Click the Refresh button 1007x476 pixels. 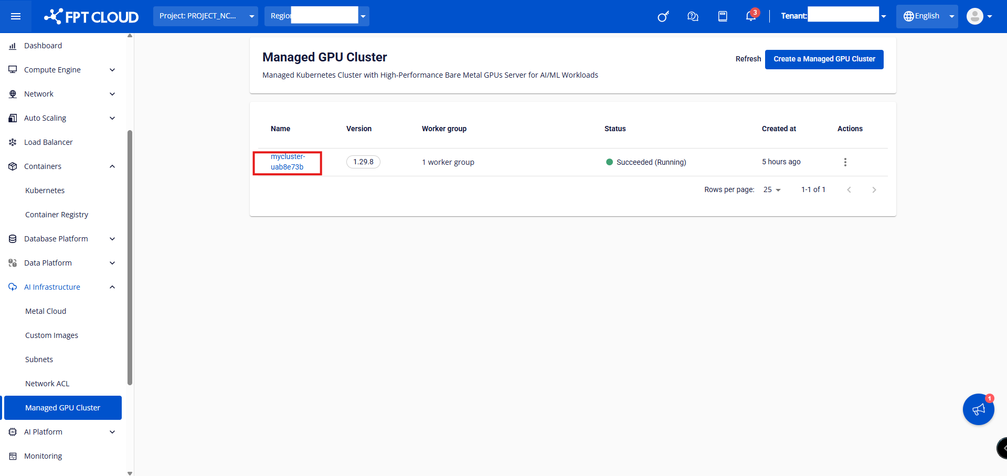coord(748,59)
